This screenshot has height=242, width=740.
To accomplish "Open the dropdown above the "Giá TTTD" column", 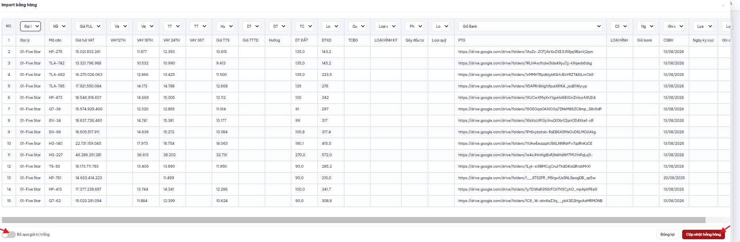I will click(x=252, y=26).
